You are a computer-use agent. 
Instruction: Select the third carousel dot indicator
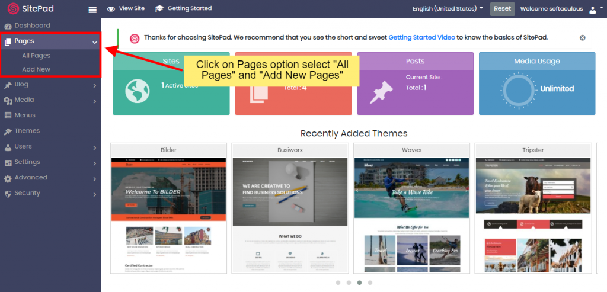point(359,283)
